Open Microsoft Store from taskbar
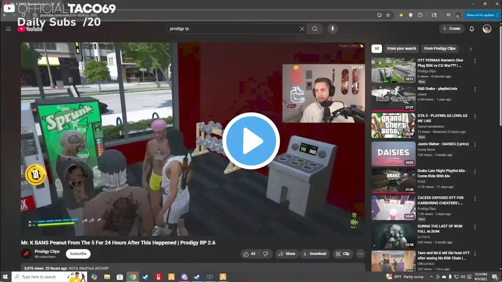Viewport: 502px width, 282px height. click(120, 277)
